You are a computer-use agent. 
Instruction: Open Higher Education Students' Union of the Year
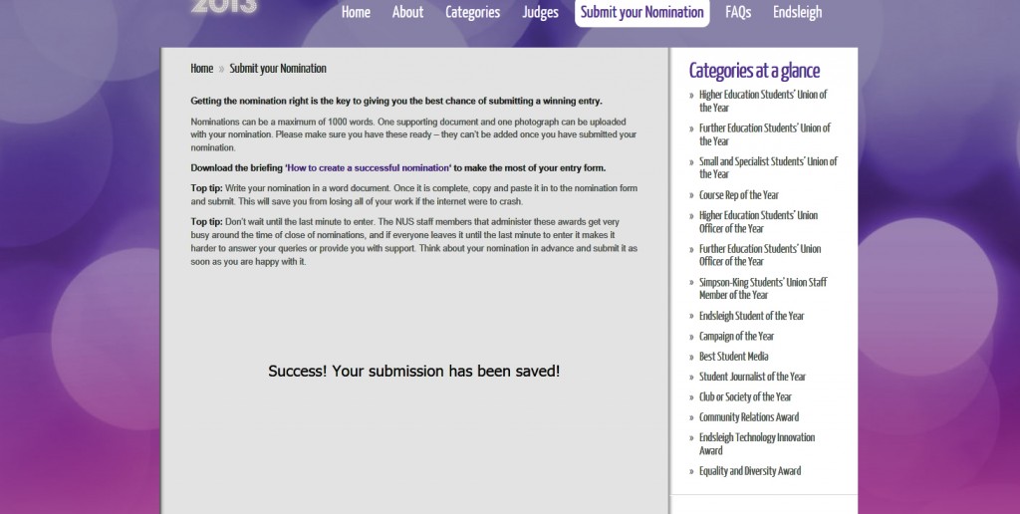pyautogui.click(x=763, y=101)
